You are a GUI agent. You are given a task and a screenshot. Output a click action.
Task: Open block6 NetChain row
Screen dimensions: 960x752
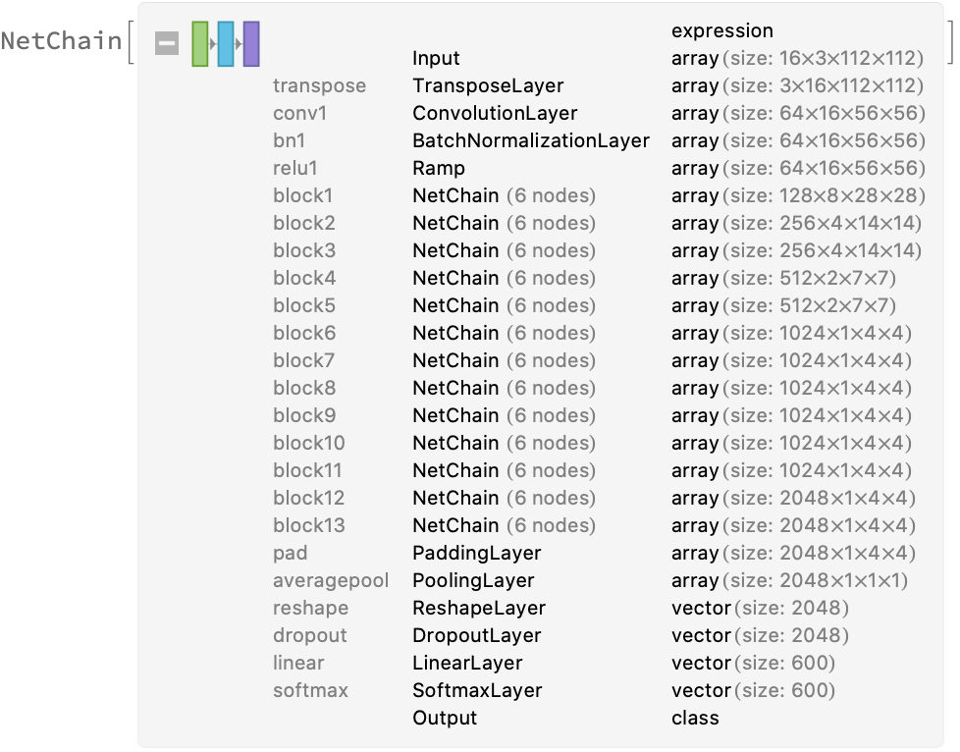(504, 334)
